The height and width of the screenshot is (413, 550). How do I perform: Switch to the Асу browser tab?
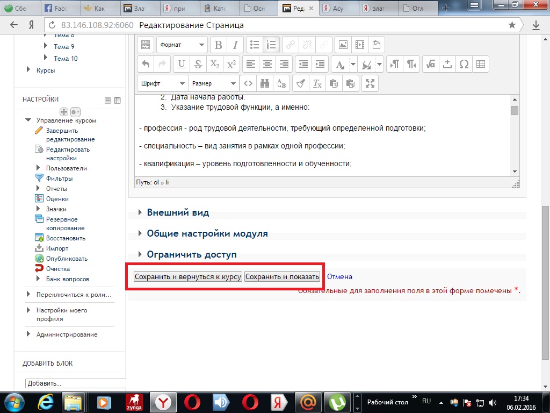338,8
